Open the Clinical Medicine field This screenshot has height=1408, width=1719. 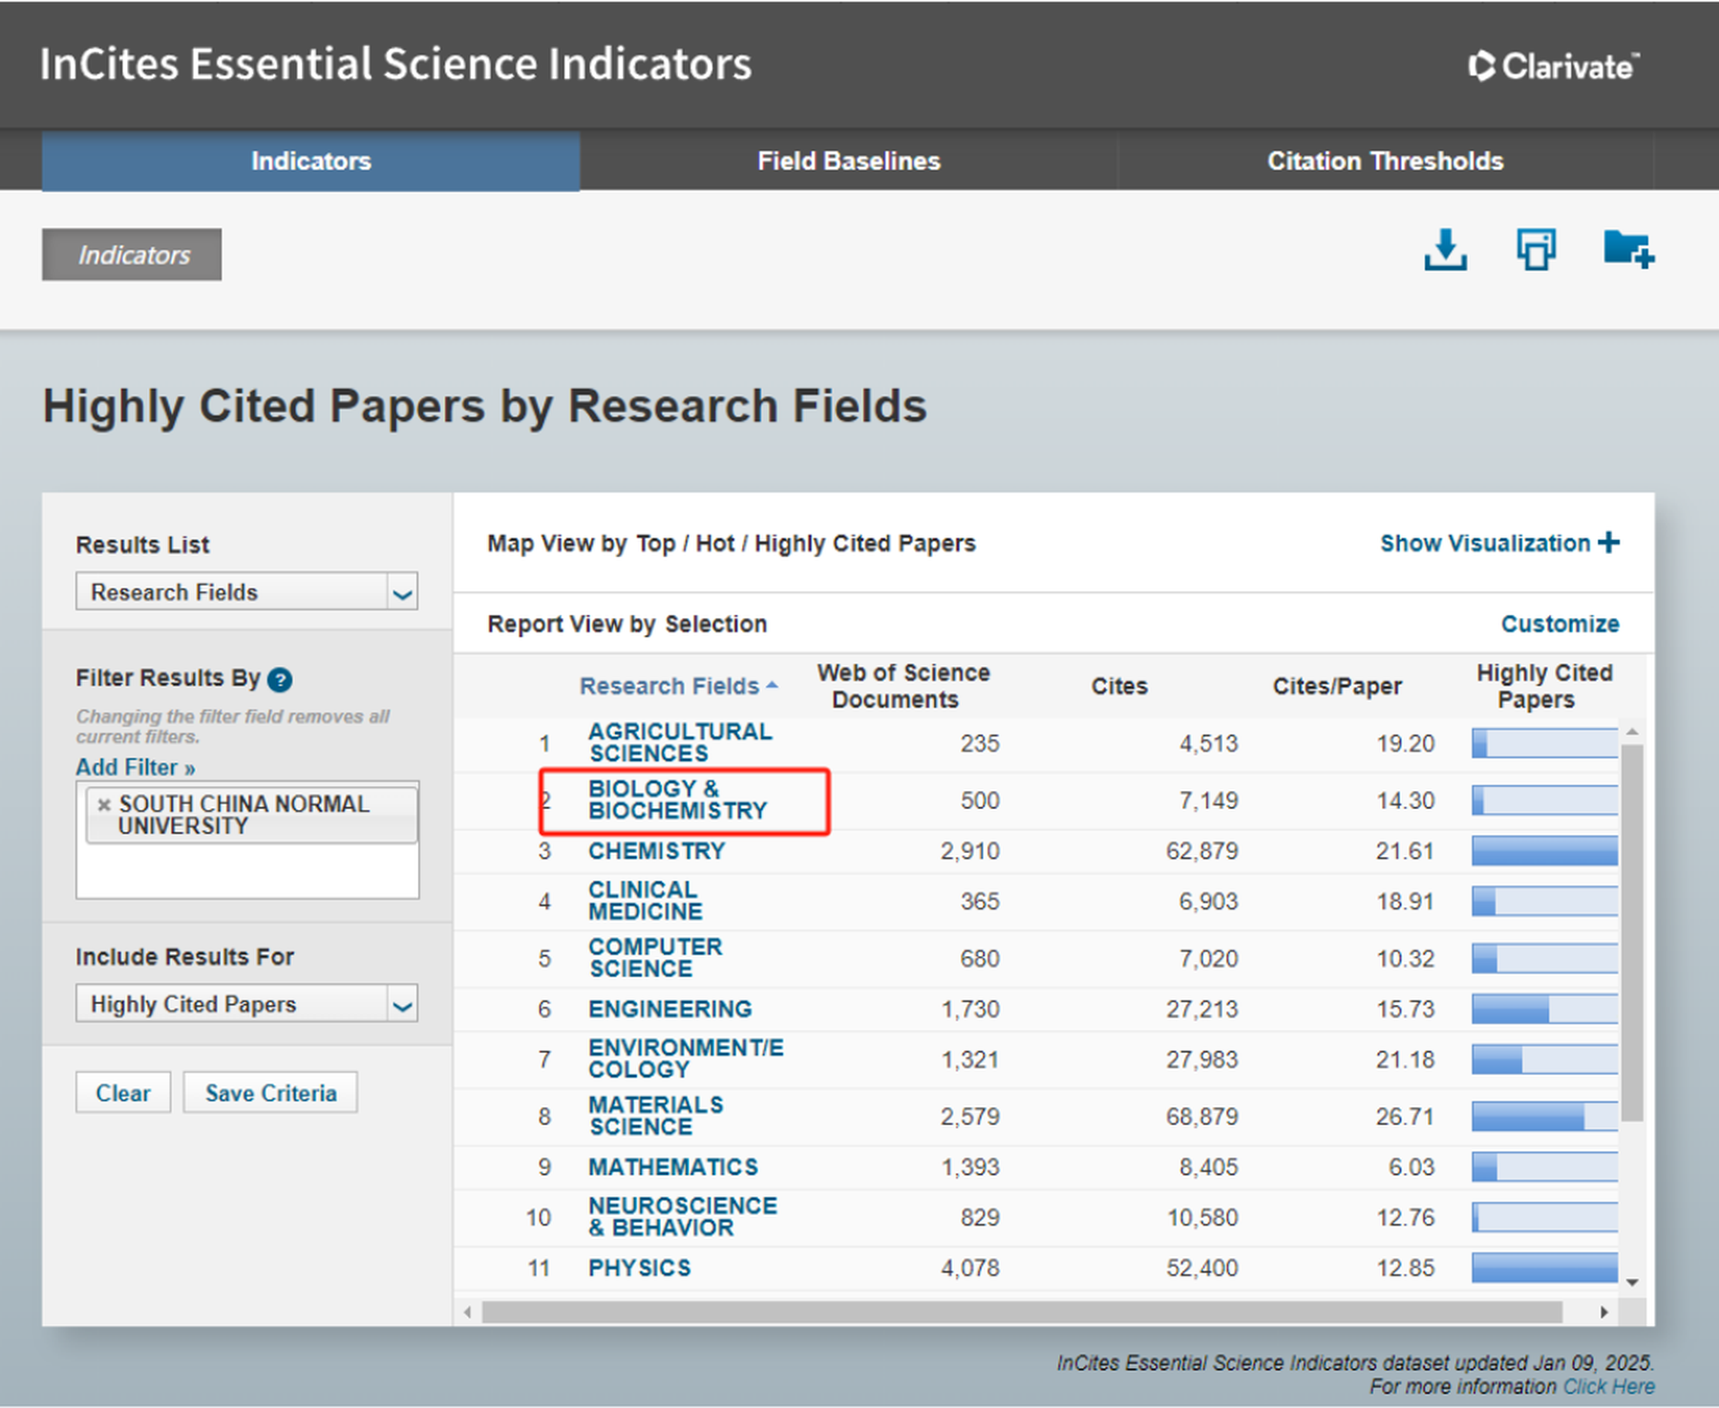(645, 901)
